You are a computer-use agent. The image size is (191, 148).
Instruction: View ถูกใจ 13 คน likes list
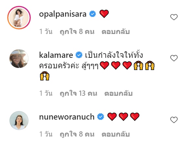click(x=78, y=93)
